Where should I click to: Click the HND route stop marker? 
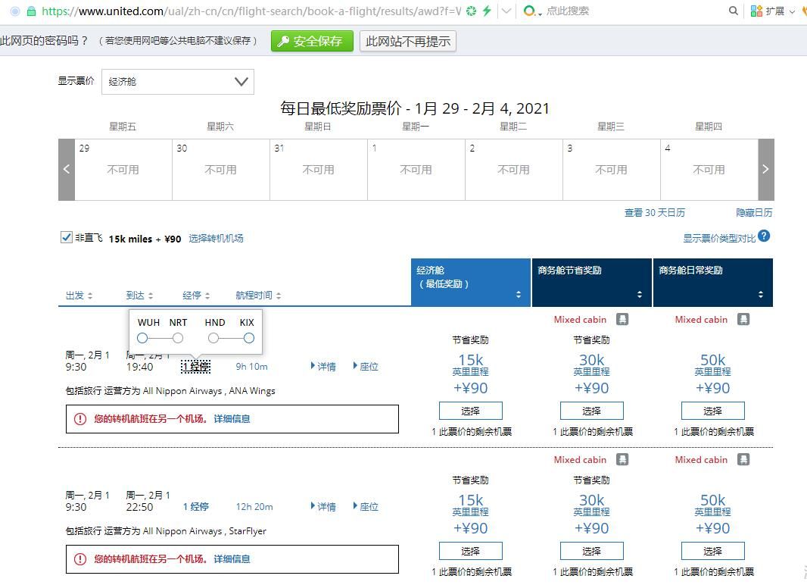(213, 338)
